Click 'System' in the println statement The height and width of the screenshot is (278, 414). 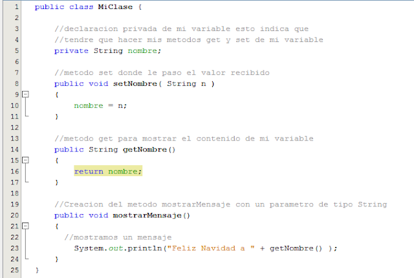point(89,248)
